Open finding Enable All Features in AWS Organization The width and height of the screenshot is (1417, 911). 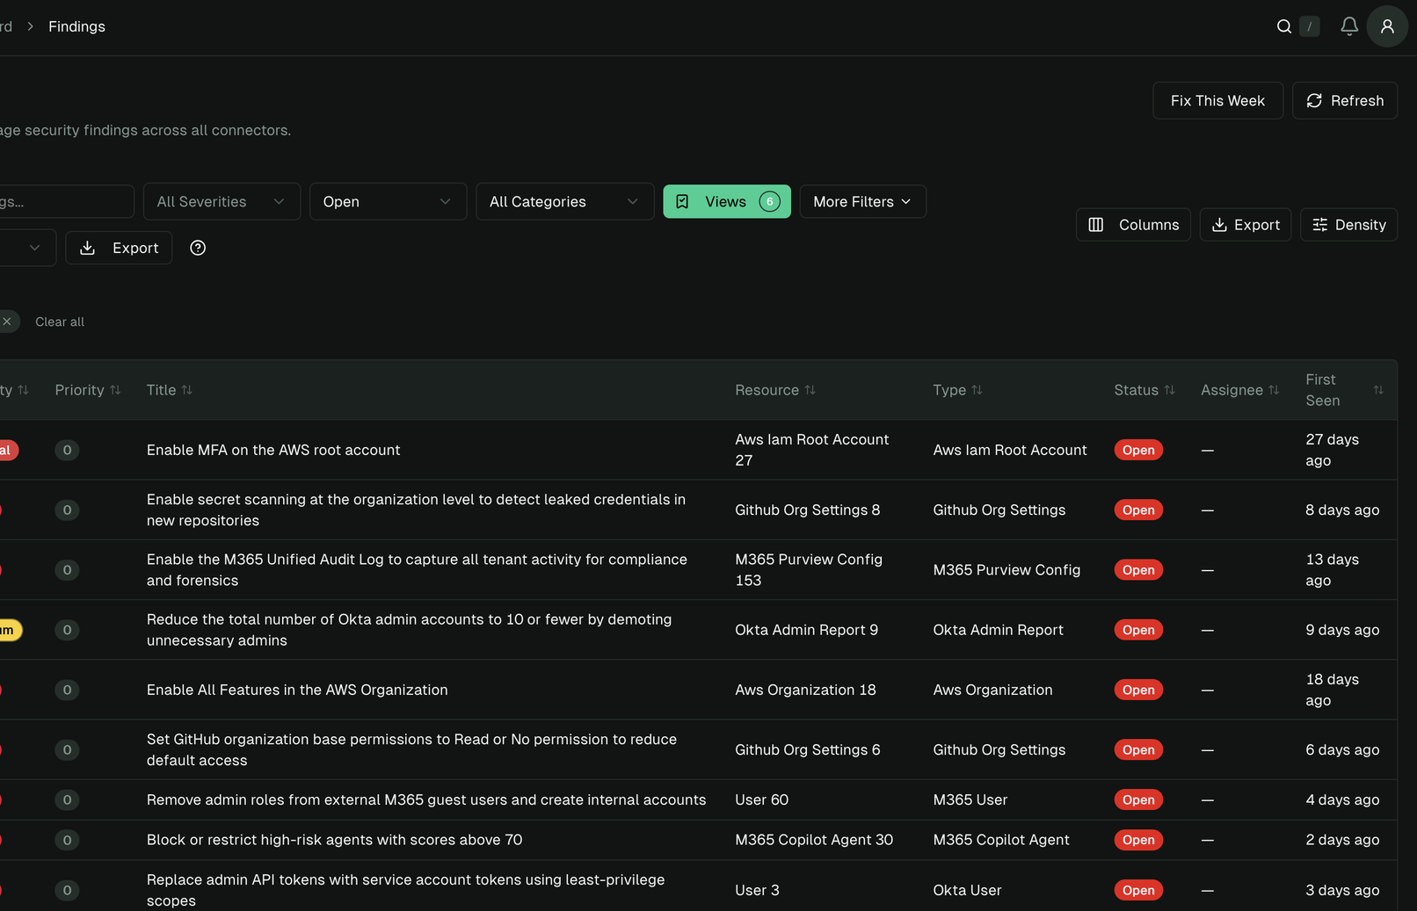pyautogui.click(x=297, y=690)
